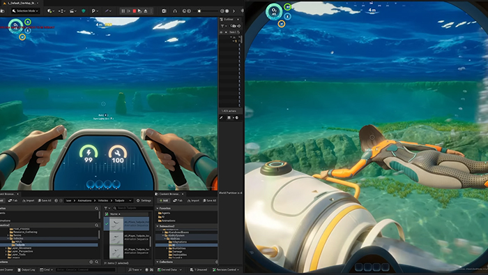Open the Cinematics clapperboard dropdown
Viewport: 488px width, 275px height.
(73, 11)
